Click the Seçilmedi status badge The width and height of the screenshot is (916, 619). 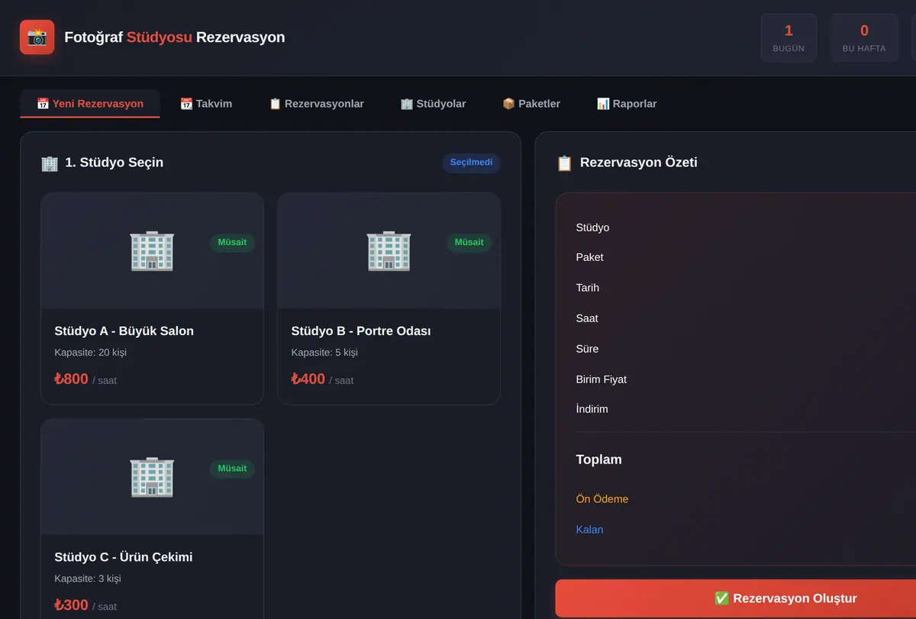pyautogui.click(x=471, y=163)
